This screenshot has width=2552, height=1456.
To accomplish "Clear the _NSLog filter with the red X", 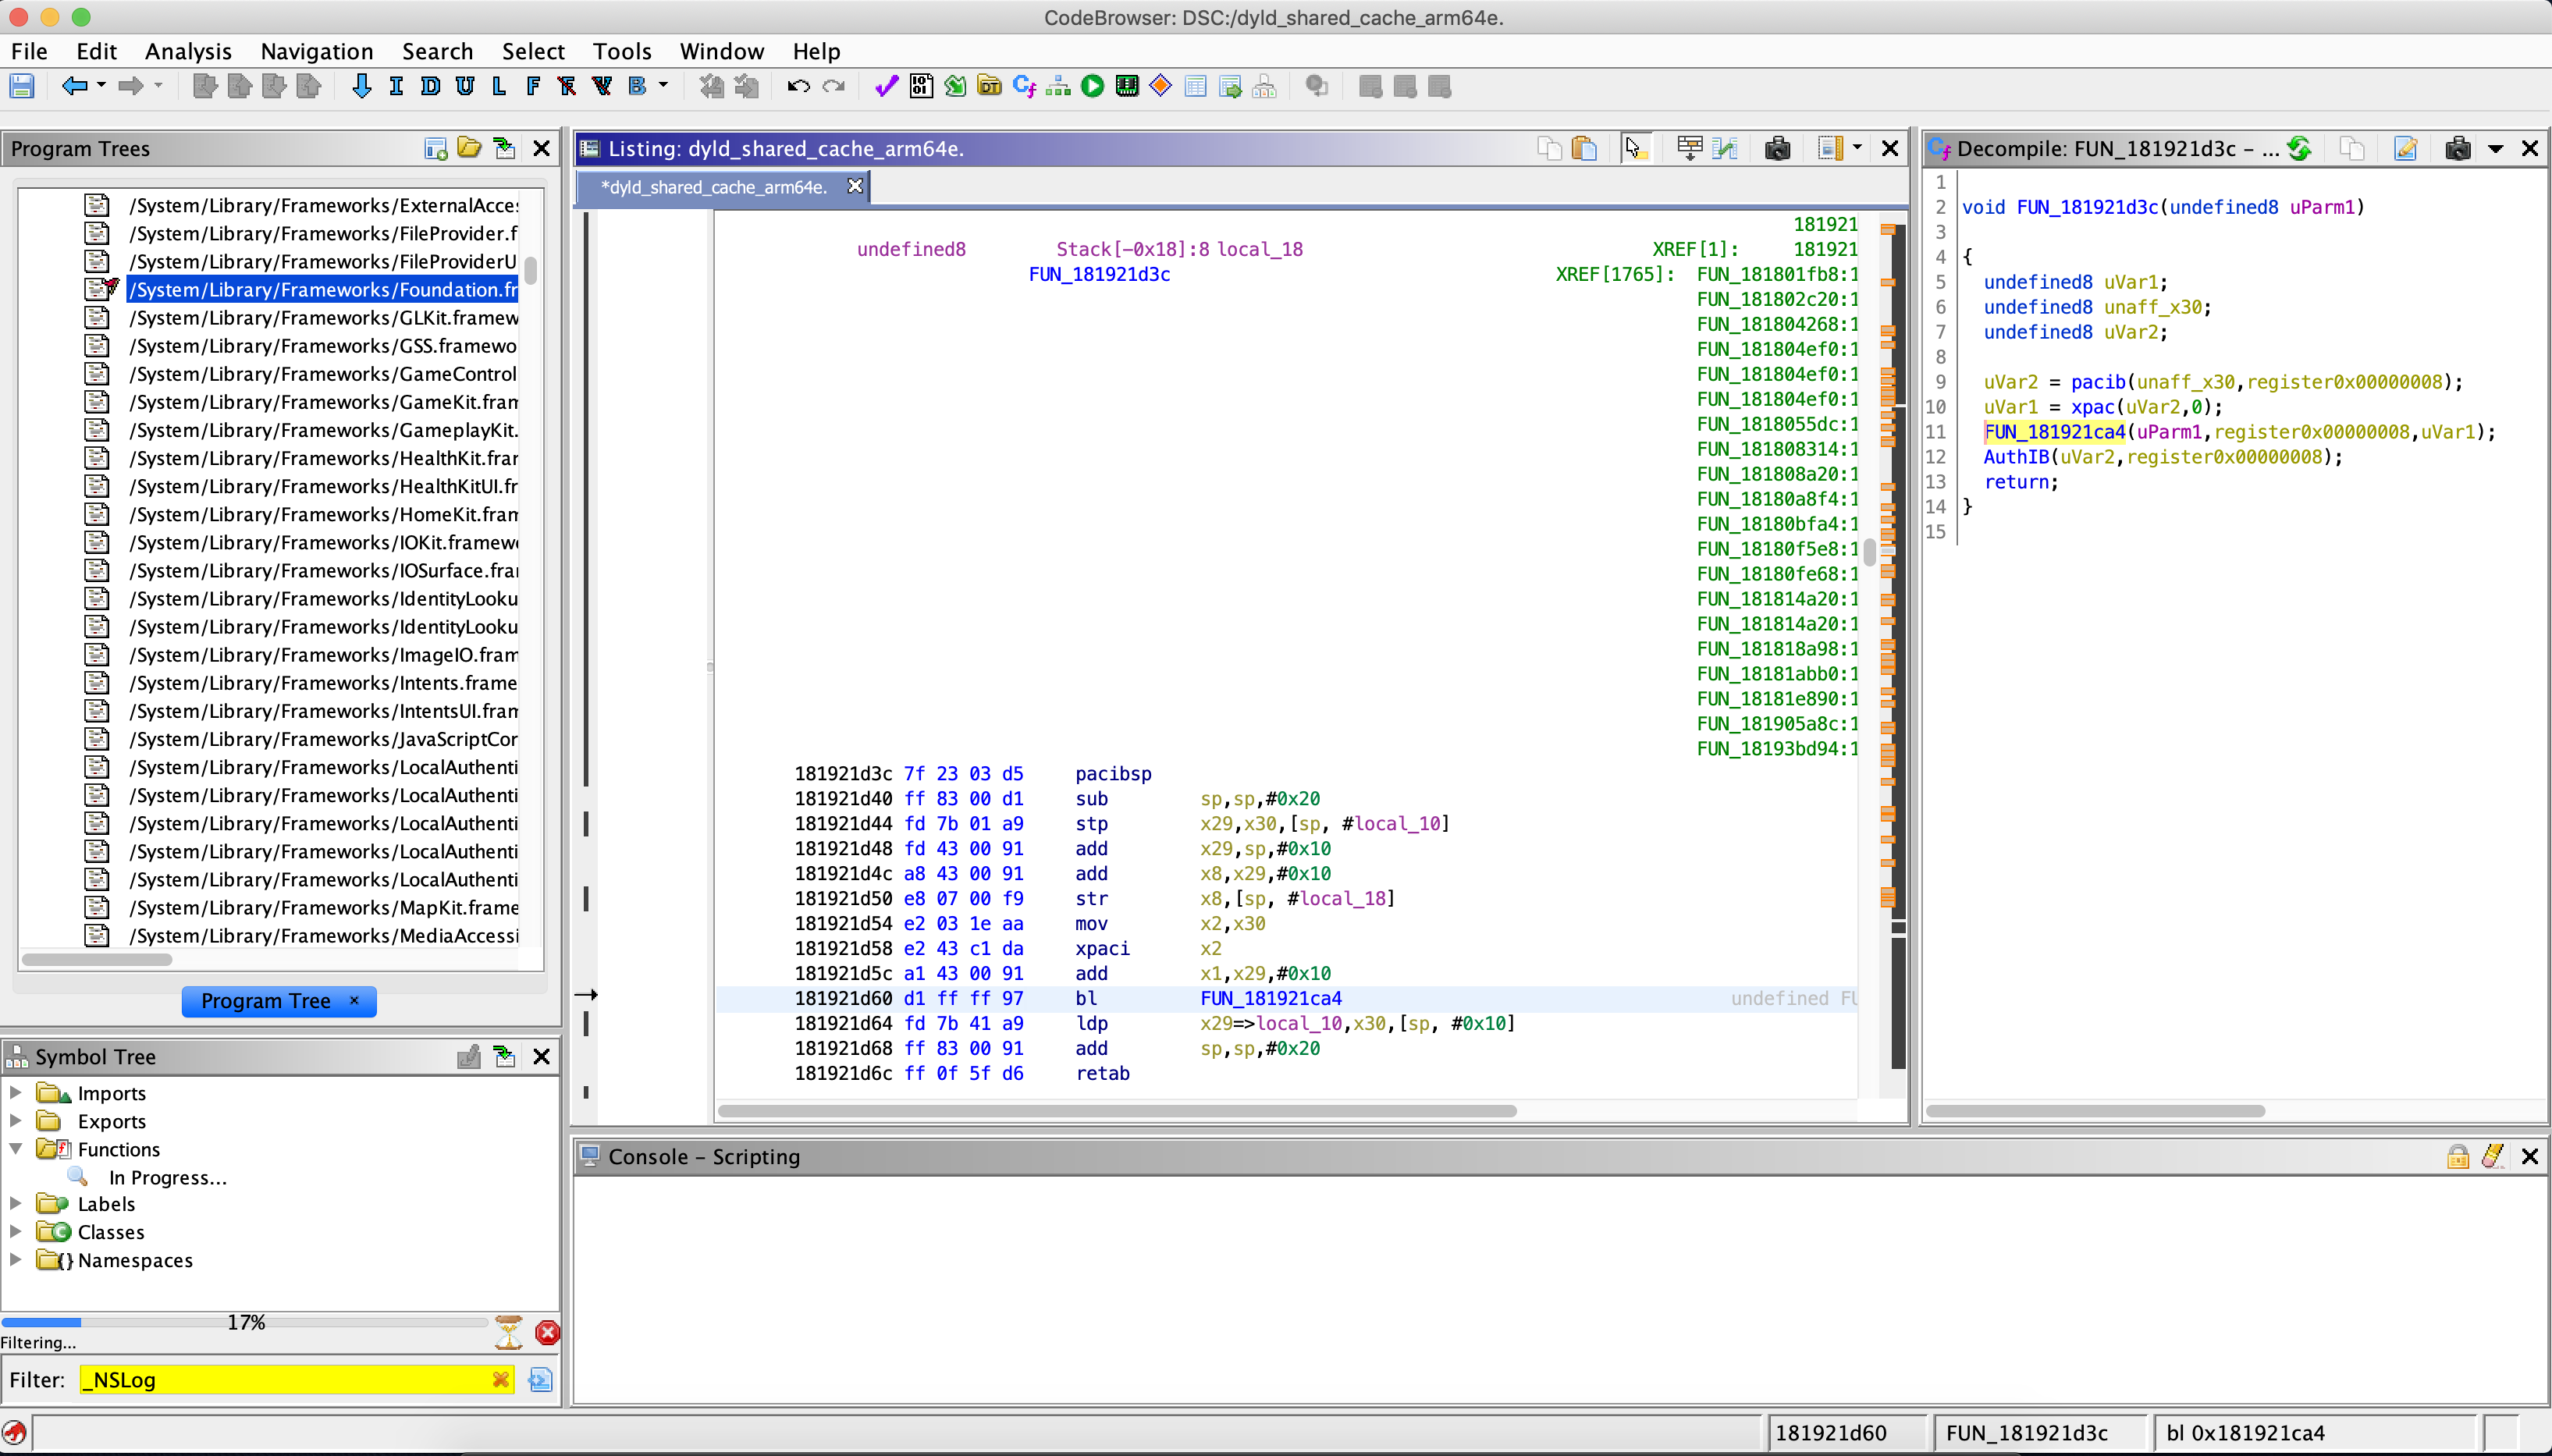I will (x=500, y=1380).
